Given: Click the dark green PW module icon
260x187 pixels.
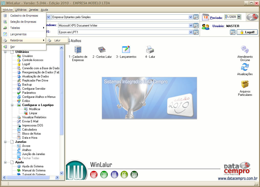Looking at the screenshot, I should click(x=134, y=174).
